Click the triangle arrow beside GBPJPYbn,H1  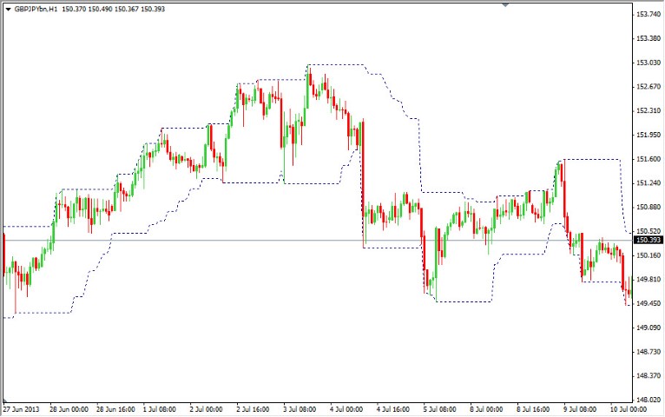click(8, 9)
